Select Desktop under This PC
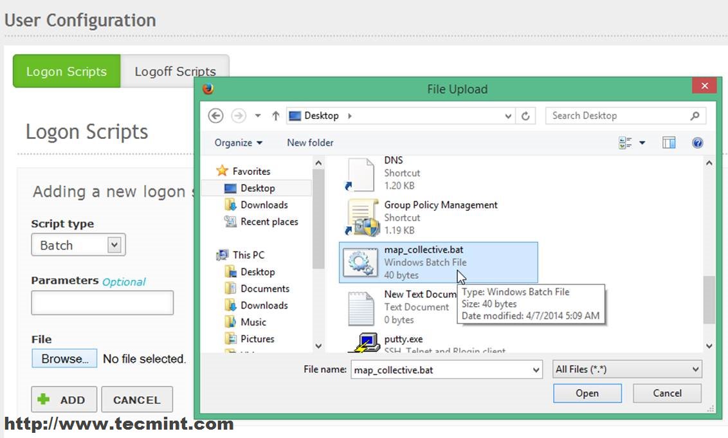 tap(250, 271)
